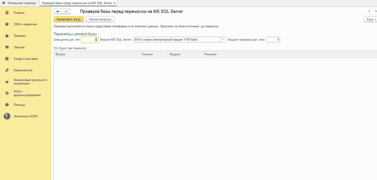The image size is (377, 180).
Task: Open Финансовый результат и контроллинг label
Action: (30, 82)
